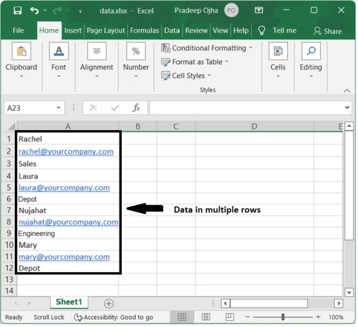Viewport: 358px width, 327px height.
Task: Open the Alignment group icon
Action: 97,51
